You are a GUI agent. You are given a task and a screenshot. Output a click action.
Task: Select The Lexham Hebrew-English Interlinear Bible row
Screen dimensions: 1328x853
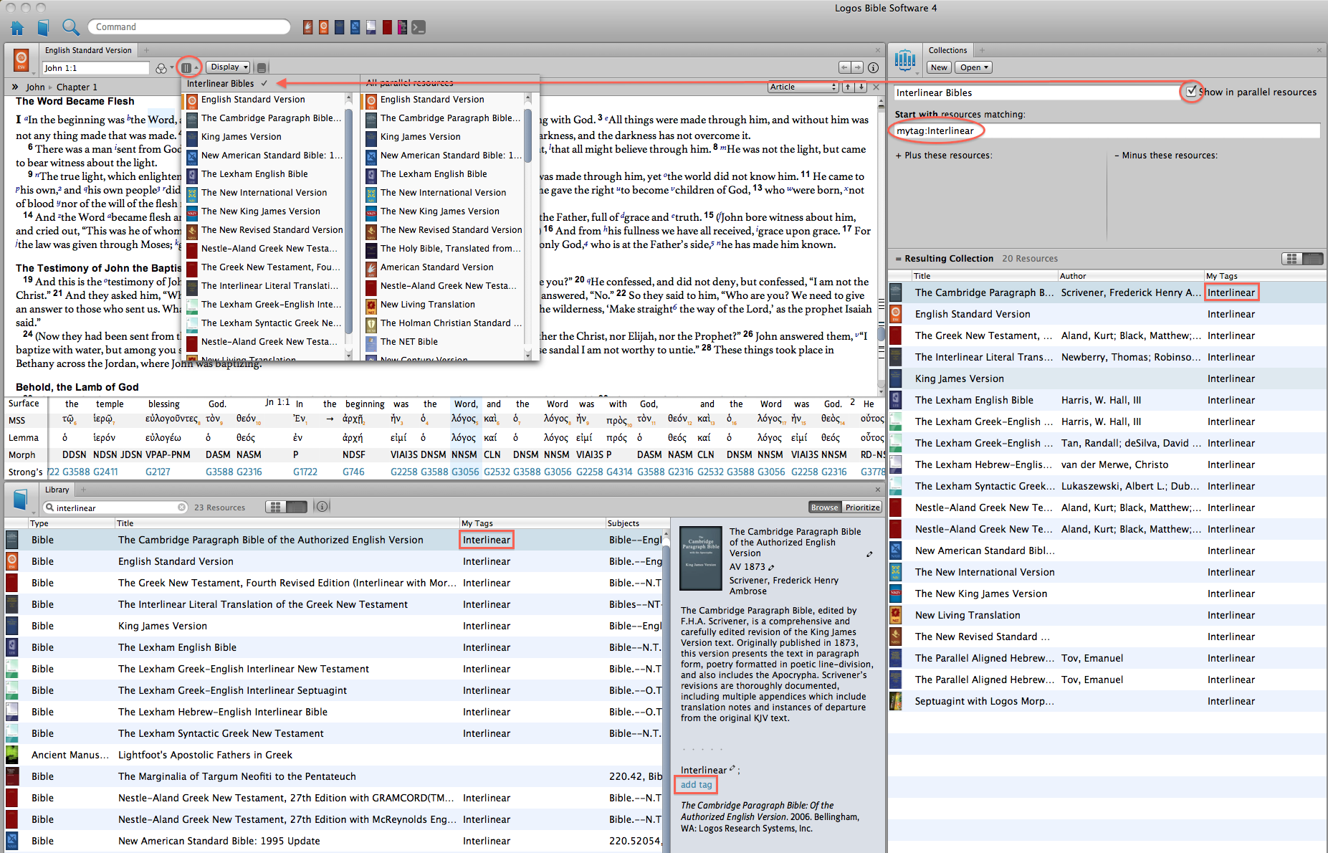pyautogui.click(x=333, y=712)
